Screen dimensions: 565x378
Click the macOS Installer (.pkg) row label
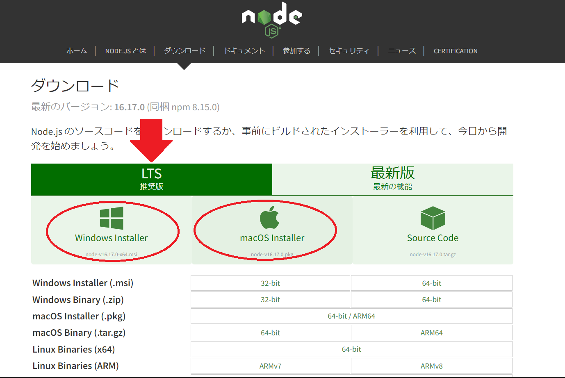(x=79, y=316)
